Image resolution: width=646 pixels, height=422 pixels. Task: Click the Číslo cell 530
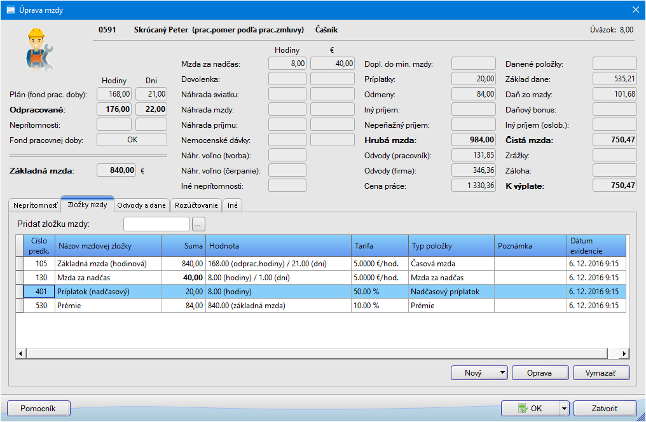[39, 306]
